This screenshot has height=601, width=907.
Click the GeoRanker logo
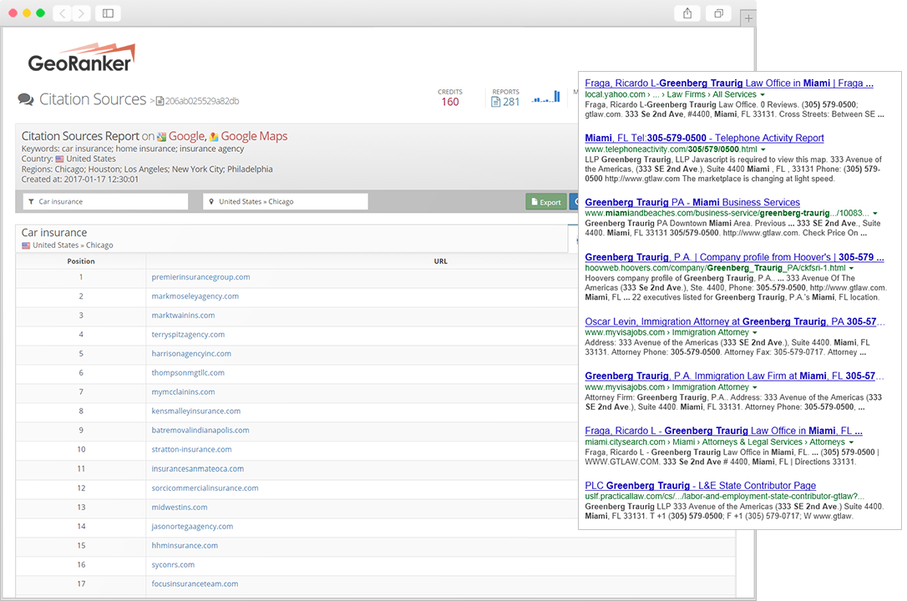point(82,58)
